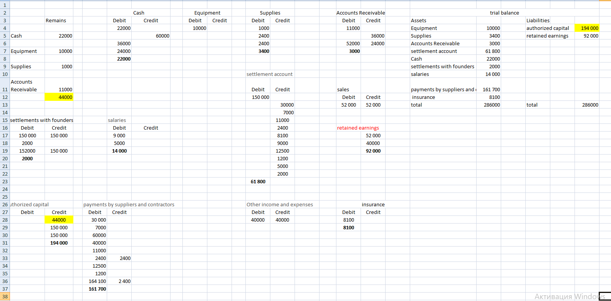
Task: Click the 'Remains' column heading cell
Action: point(56,21)
